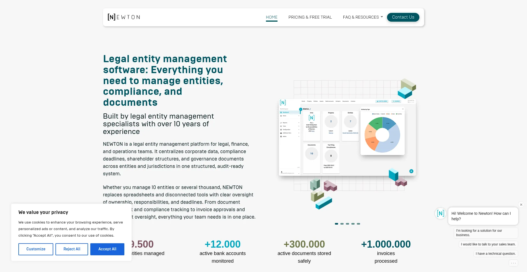Reject All cookies in privacy banner

pos(72,249)
